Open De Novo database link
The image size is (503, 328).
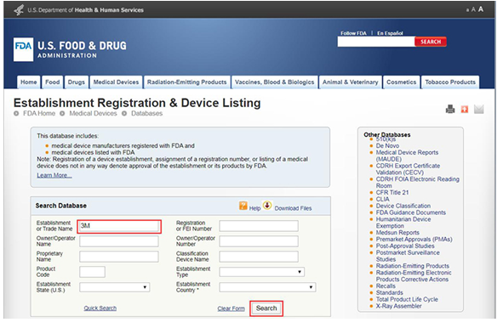click(x=387, y=146)
